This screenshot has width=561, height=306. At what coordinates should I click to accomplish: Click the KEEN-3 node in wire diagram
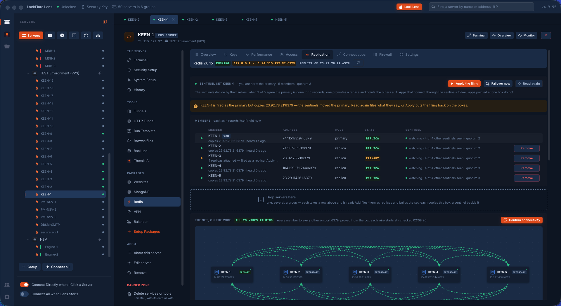click(370, 274)
